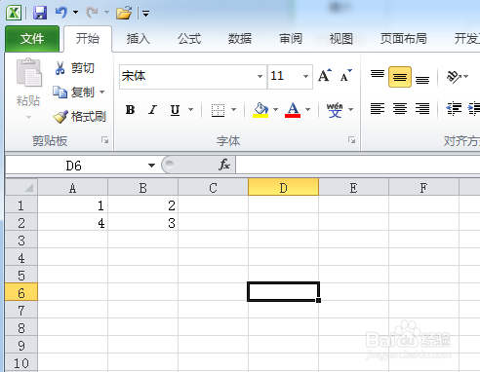Viewport: 480px width, 372px height.
Task: Toggle italic formatting
Action: click(x=152, y=110)
